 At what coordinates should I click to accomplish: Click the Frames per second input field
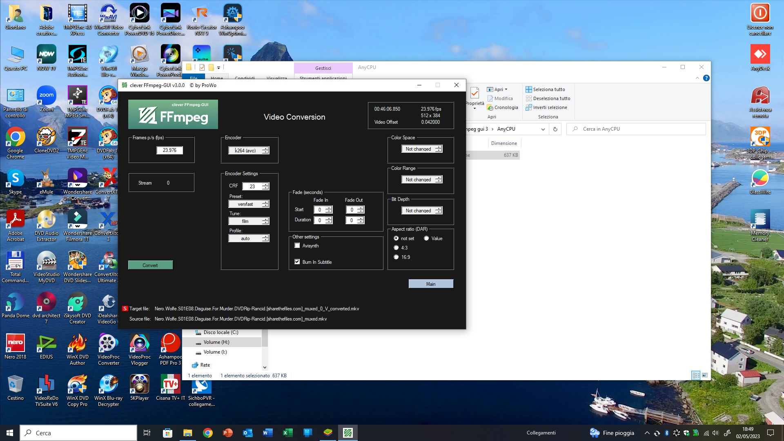(x=169, y=150)
